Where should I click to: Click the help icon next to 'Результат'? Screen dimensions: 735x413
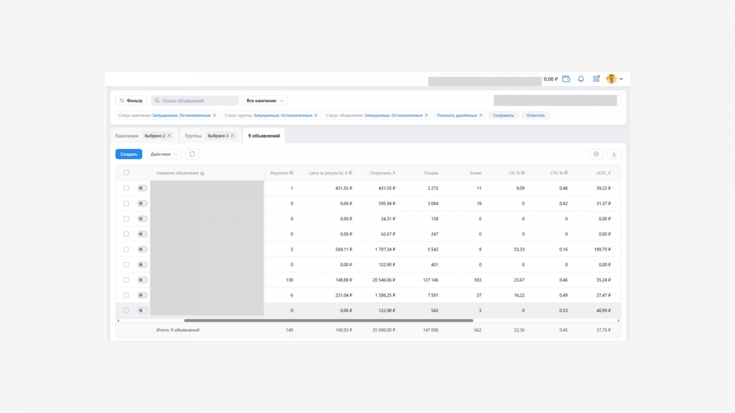coord(291,173)
